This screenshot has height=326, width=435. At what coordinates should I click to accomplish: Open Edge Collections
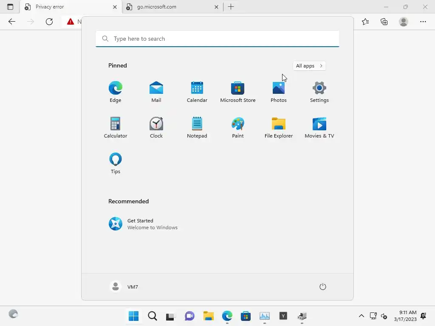click(384, 22)
